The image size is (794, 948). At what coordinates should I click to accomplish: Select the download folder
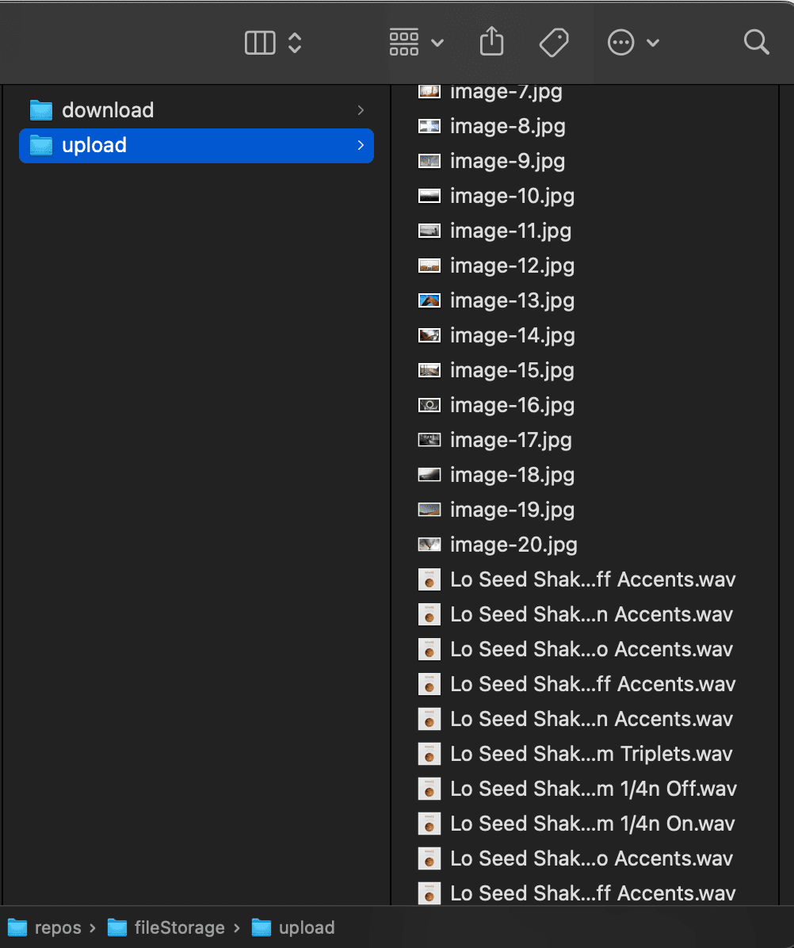coord(108,110)
